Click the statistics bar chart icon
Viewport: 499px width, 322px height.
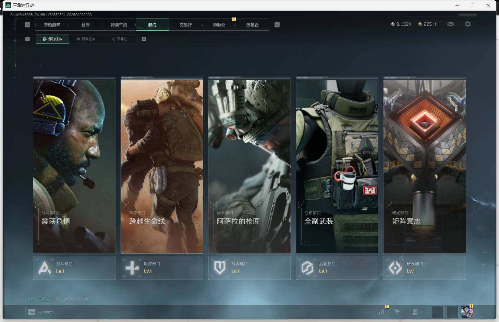coord(381,312)
